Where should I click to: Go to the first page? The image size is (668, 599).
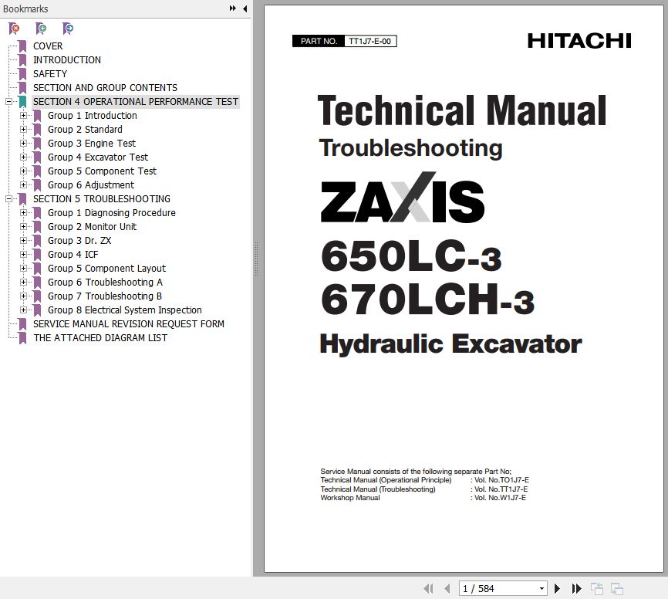click(x=429, y=589)
